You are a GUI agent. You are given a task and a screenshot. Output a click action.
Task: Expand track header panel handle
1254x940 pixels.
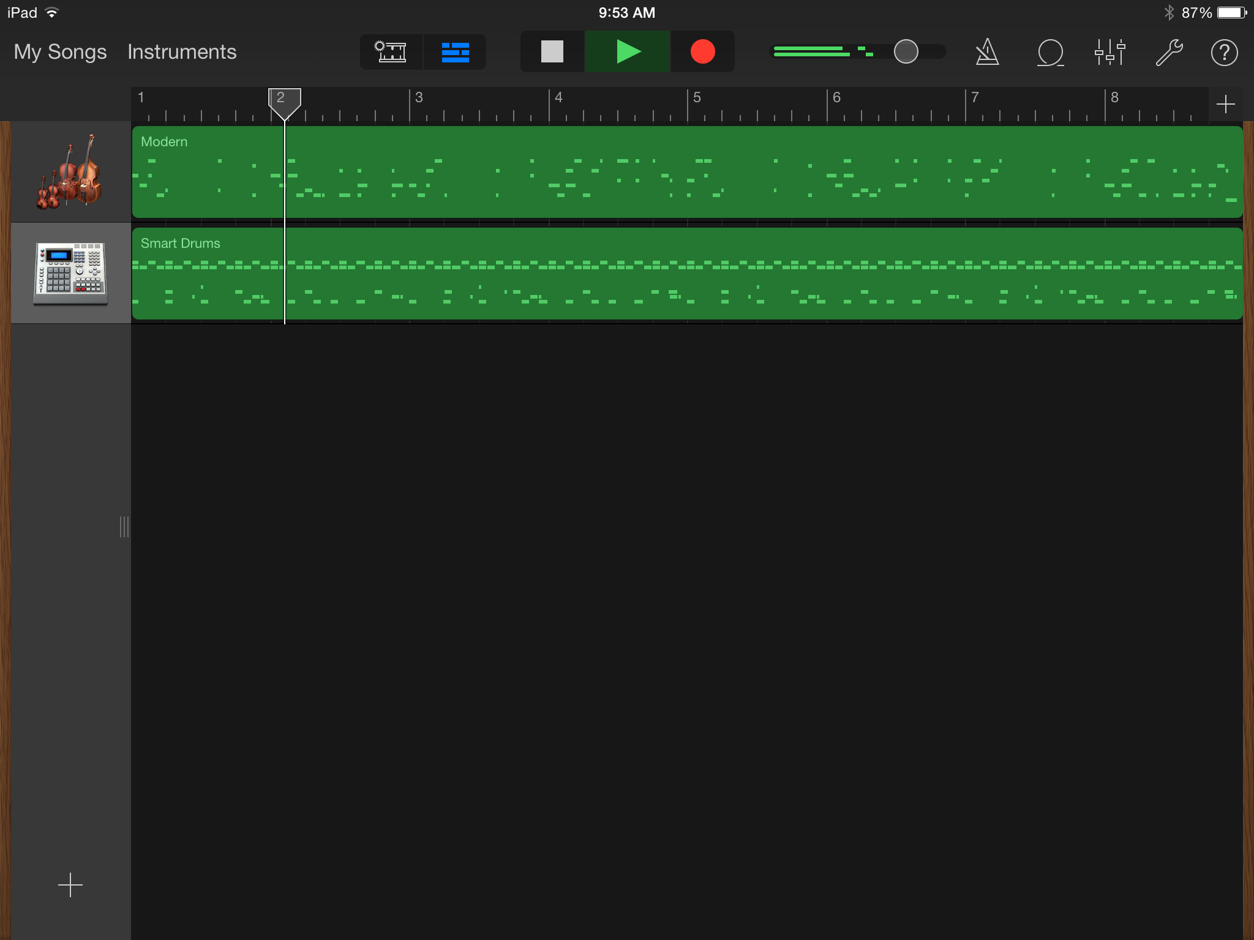pos(124,527)
